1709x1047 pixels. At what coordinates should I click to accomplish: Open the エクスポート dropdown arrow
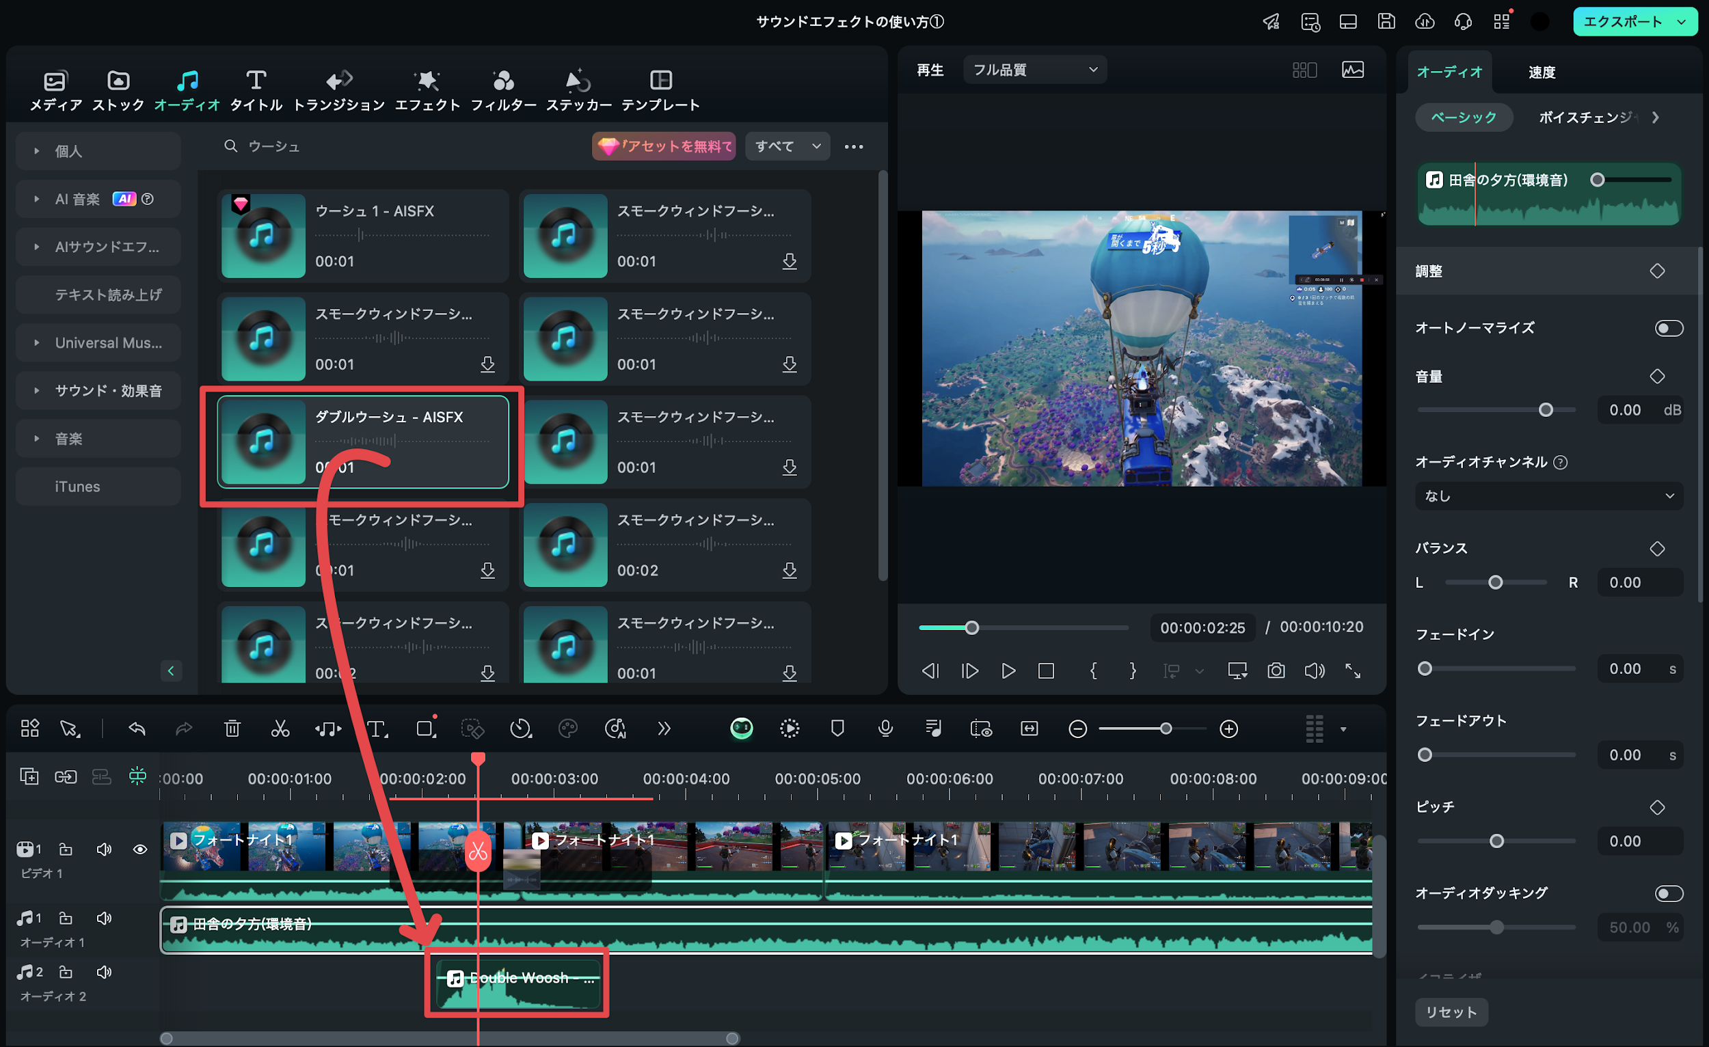point(1681,21)
